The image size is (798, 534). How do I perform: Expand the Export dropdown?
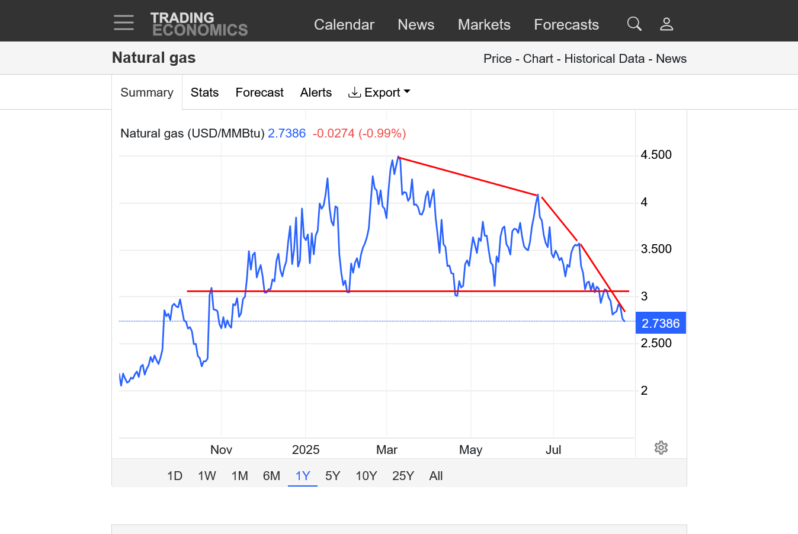tap(379, 92)
